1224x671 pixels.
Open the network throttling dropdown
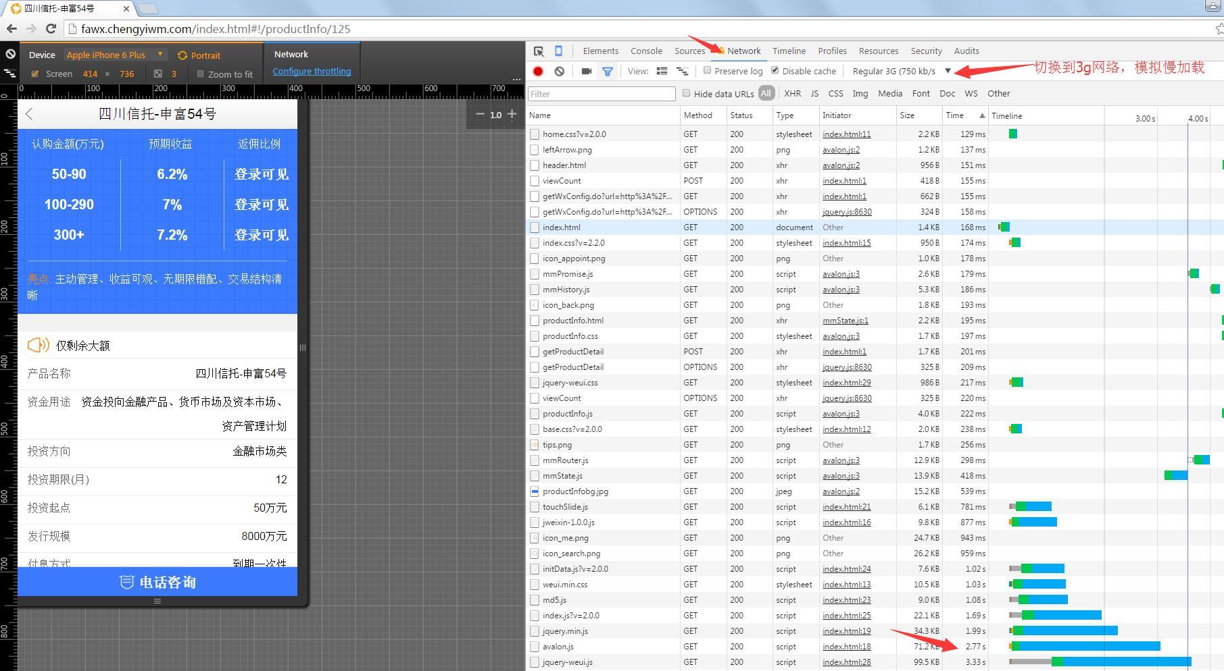(x=902, y=71)
